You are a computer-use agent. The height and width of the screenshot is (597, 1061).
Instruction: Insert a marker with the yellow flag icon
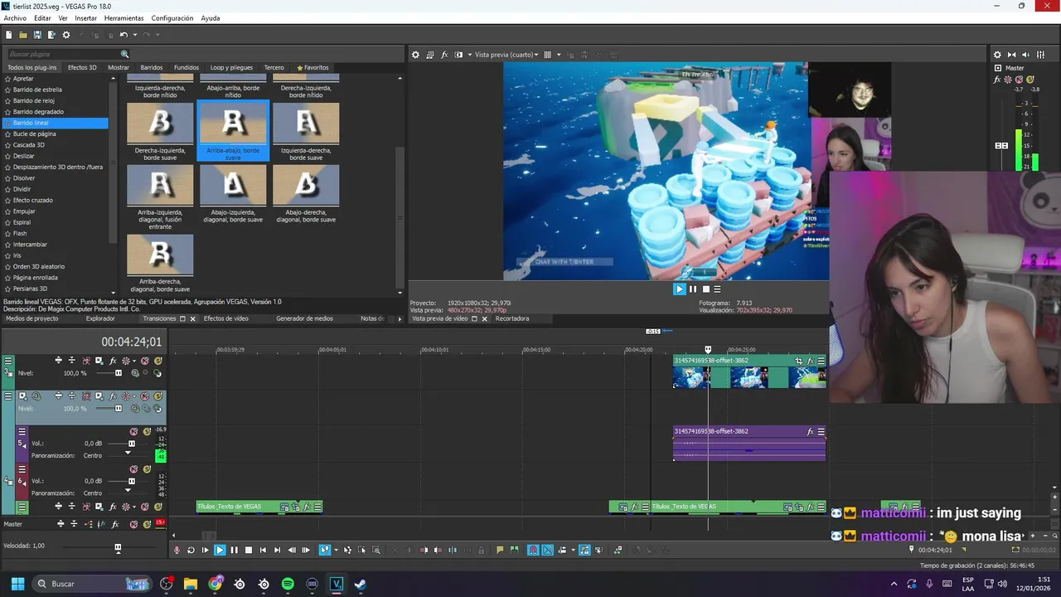(x=500, y=550)
